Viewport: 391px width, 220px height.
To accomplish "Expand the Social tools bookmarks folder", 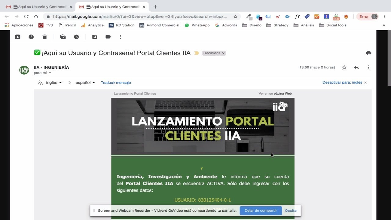I will (x=333, y=25).
